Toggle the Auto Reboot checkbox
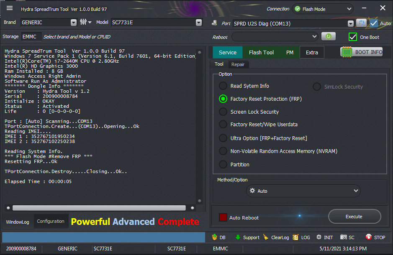The height and width of the screenshot is (255, 393). coord(223,217)
